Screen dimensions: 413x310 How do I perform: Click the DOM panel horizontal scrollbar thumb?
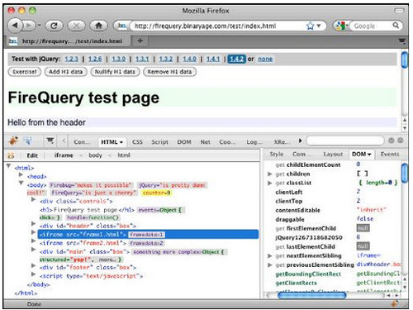[311, 295]
